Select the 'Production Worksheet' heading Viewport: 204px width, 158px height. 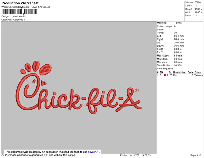[20, 3]
